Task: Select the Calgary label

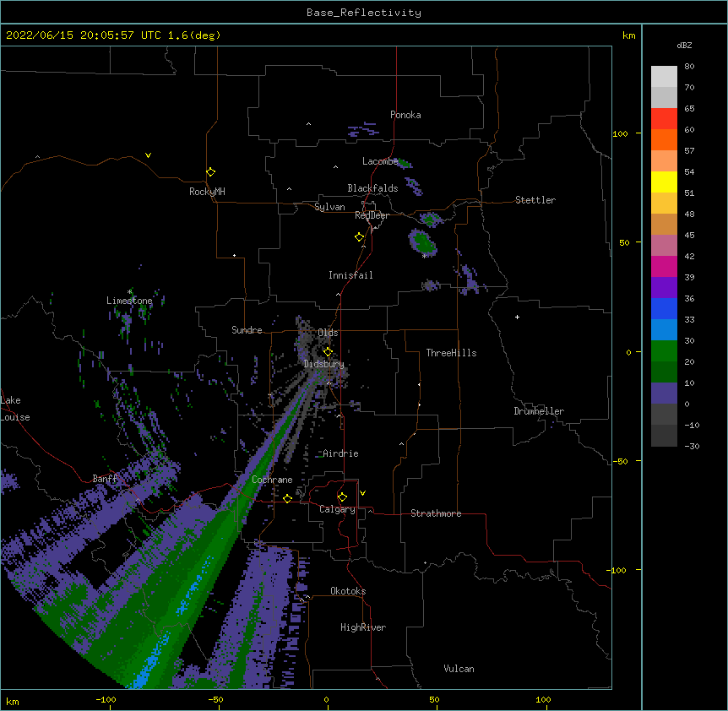Action: (337, 509)
